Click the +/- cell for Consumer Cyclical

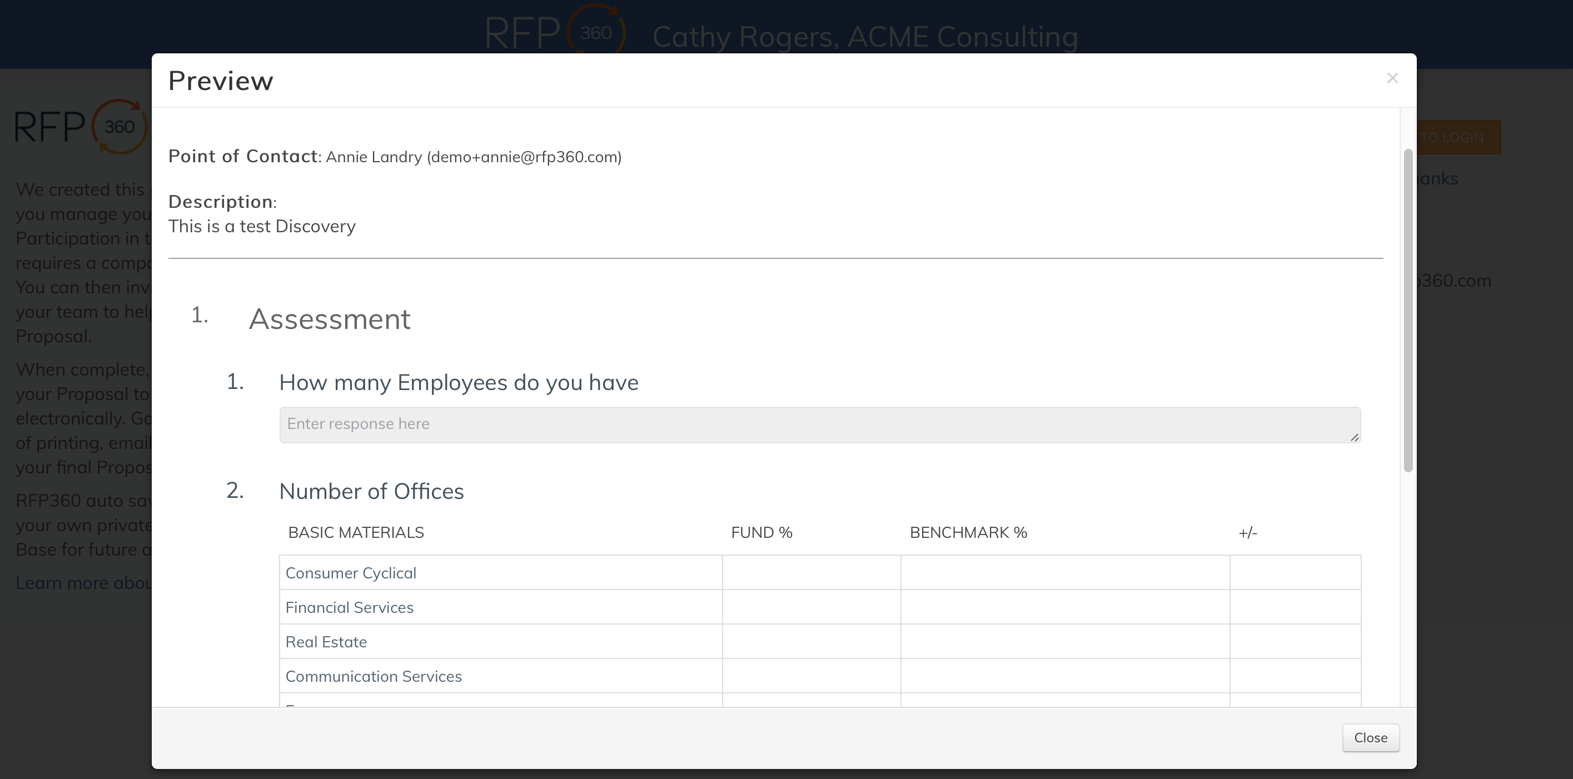click(1295, 573)
